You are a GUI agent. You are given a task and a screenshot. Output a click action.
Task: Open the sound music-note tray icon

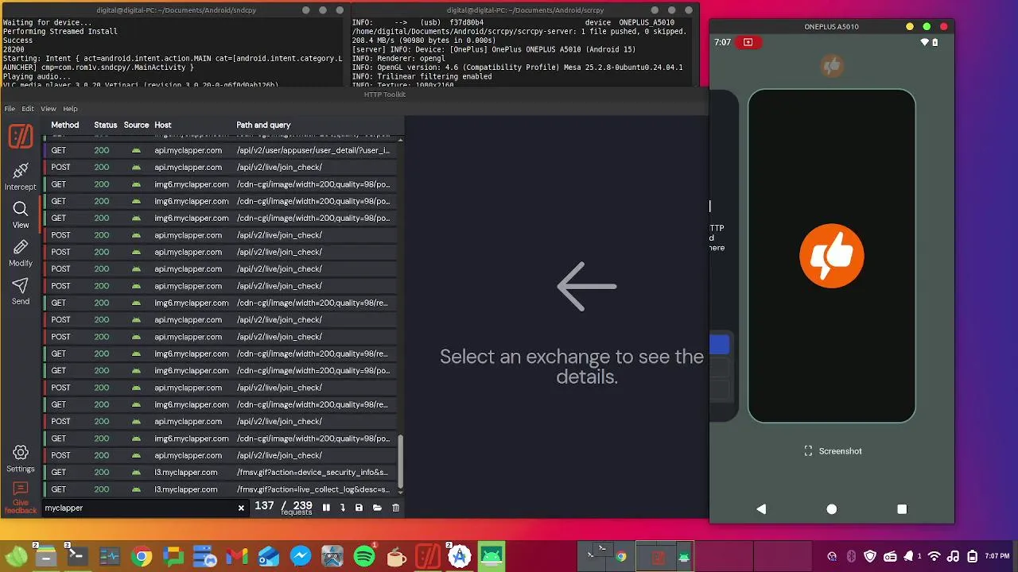(953, 556)
